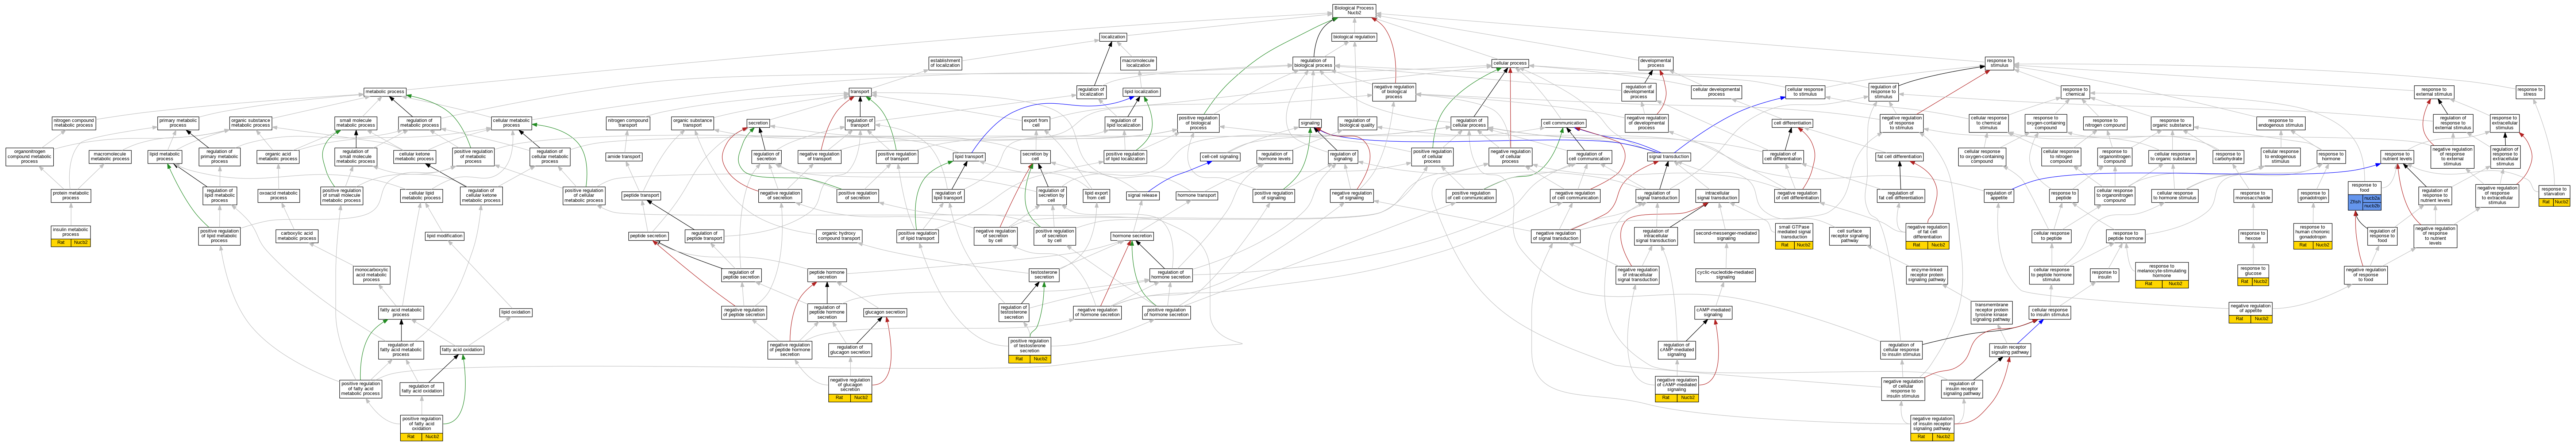The image size is (2576, 445).
Task: Open the 'biological regulation' node
Action: 1354,37
